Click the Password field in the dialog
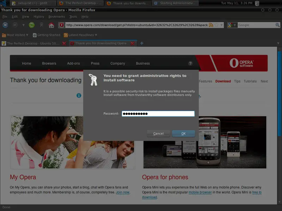Image resolution: width=282 pixels, height=211 pixels. [x=158, y=114]
